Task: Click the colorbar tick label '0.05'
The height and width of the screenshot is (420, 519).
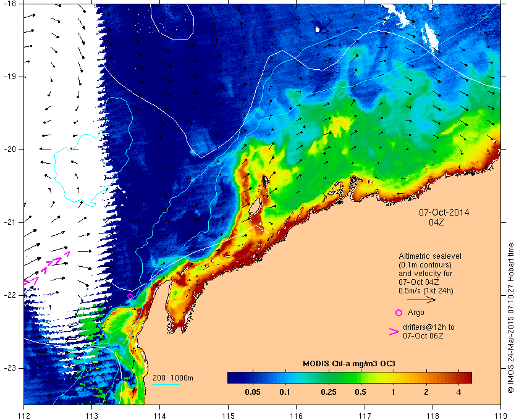Action: point(253,392)
